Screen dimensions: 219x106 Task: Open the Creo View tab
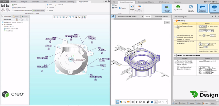coord(54,2)
